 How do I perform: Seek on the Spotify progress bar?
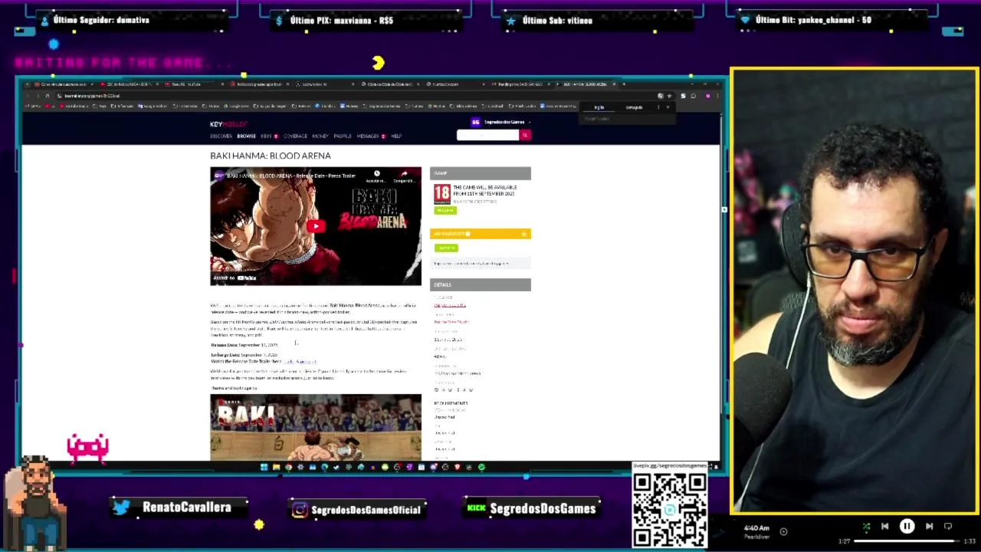click(907, 541)
